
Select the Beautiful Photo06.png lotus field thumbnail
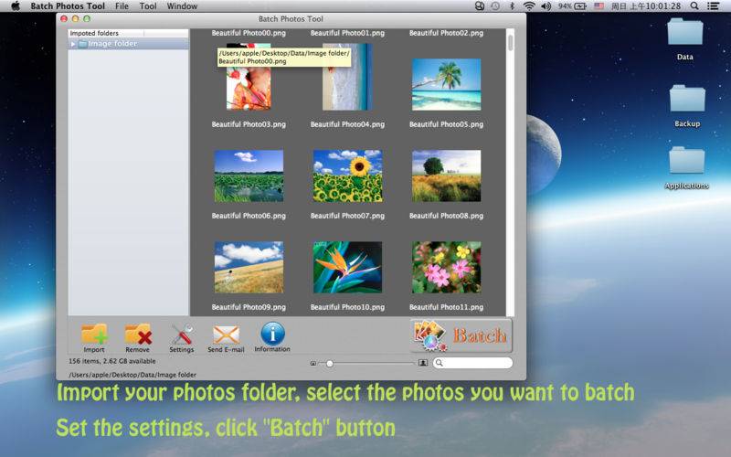[249, 175]
